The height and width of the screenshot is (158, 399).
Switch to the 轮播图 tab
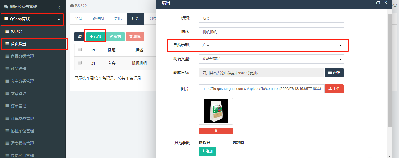coord(98,18)
